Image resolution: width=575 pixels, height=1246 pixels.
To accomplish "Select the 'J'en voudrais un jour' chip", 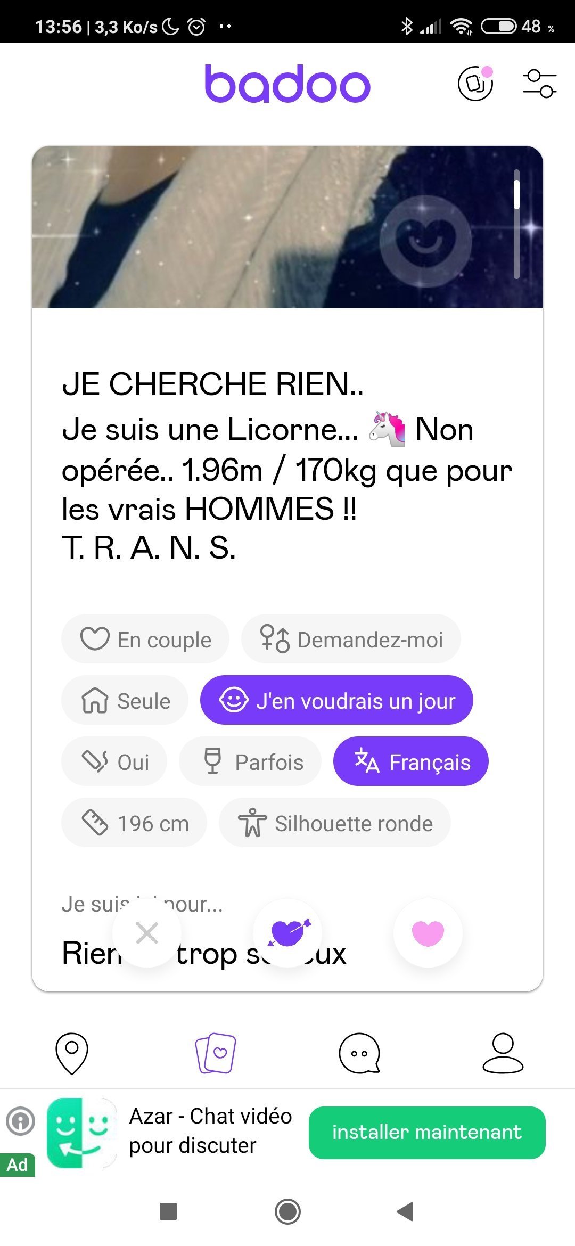I will (336, 700).
